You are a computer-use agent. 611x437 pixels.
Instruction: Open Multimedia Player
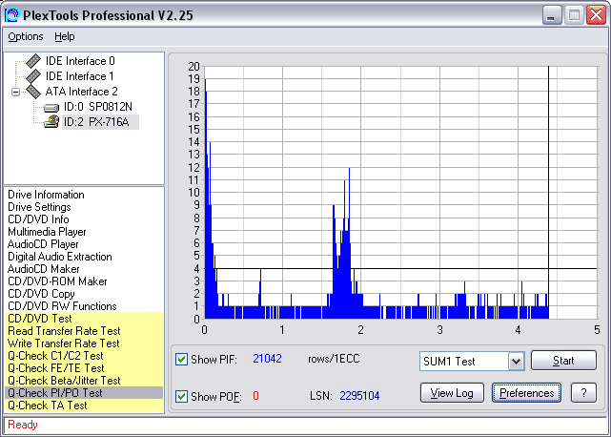point(47,232)
